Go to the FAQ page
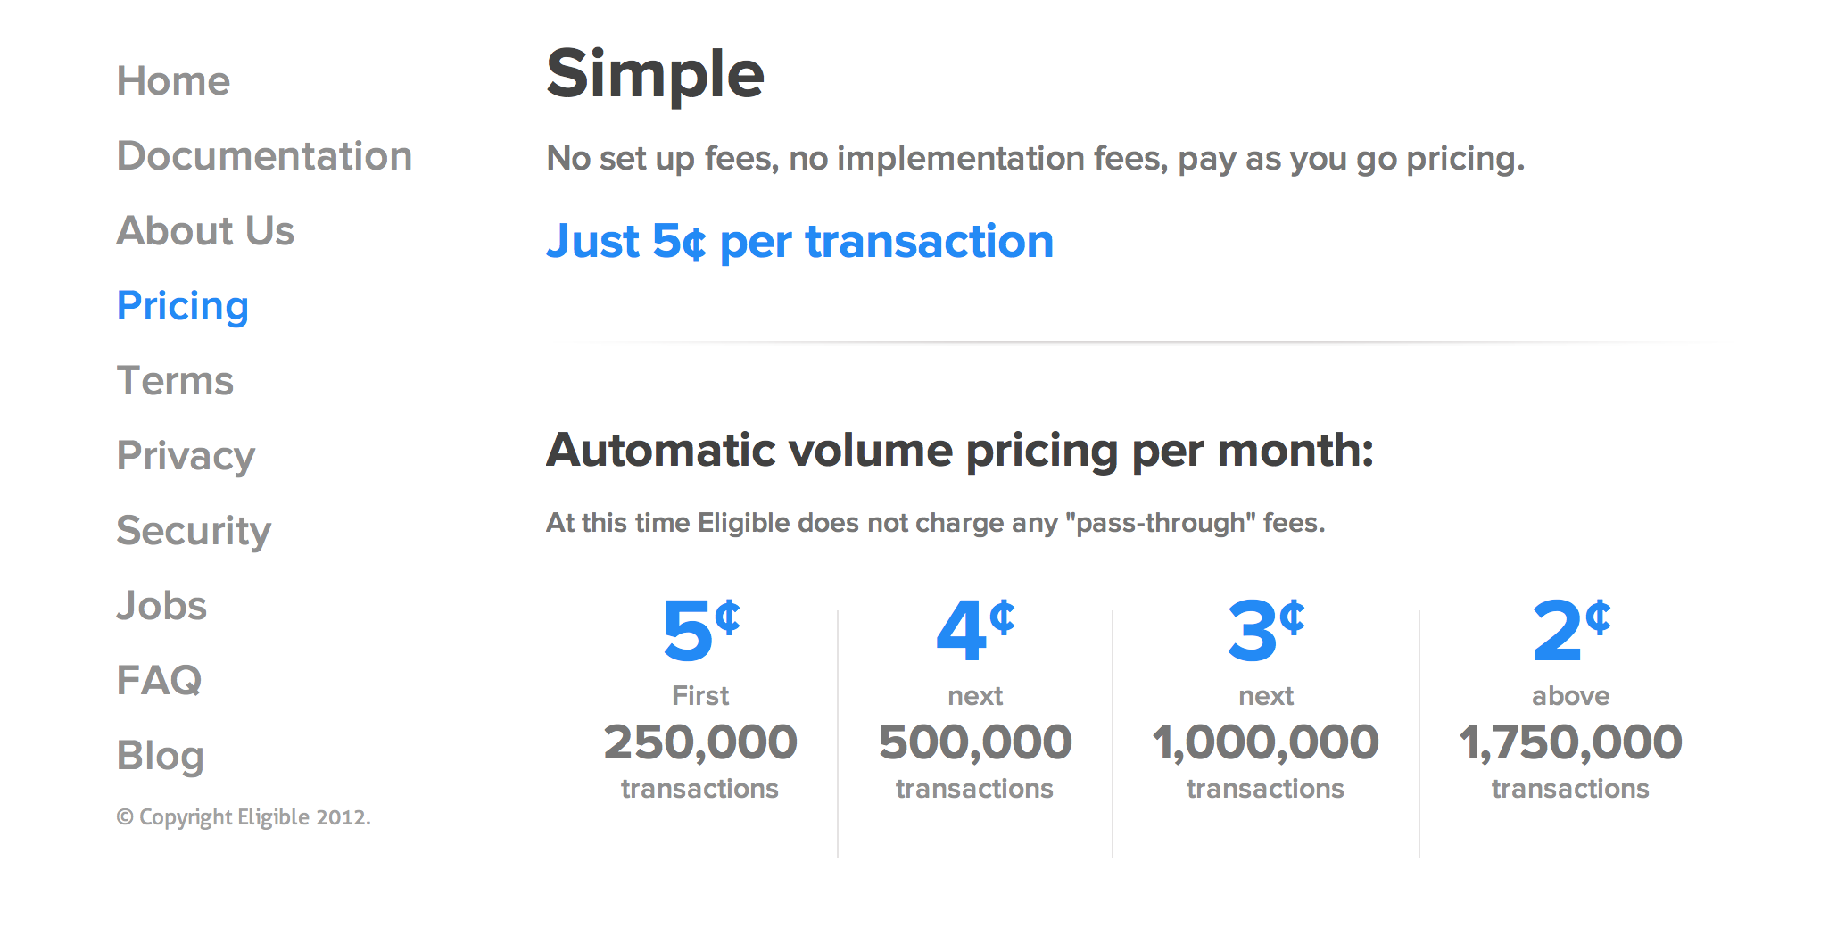 point(159,681)
